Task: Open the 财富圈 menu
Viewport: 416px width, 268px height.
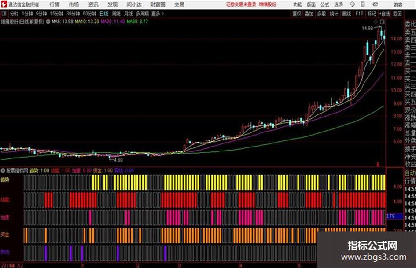Action: coord(158,4)
